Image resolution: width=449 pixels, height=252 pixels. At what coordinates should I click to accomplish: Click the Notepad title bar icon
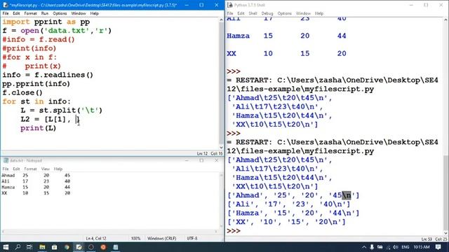point(6,160)
